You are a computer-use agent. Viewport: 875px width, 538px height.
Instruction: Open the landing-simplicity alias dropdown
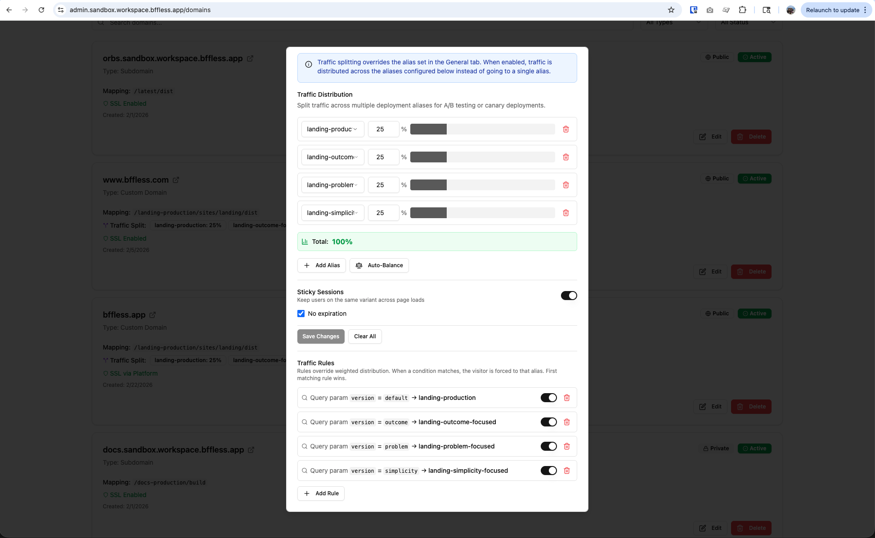tap(332, 213)
